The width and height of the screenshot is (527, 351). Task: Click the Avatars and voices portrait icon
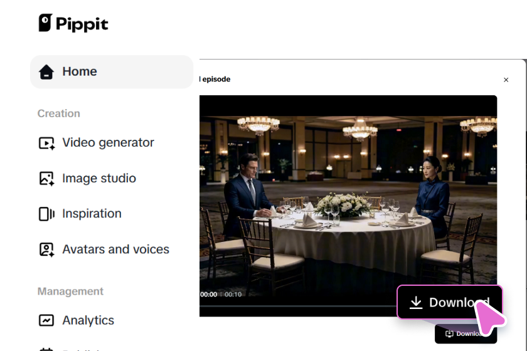coord(46,249)
